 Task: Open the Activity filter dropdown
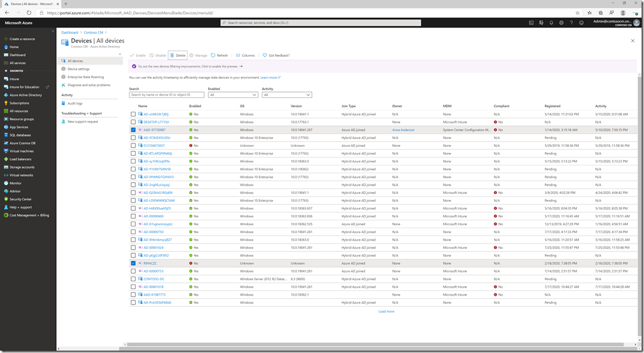286,94
